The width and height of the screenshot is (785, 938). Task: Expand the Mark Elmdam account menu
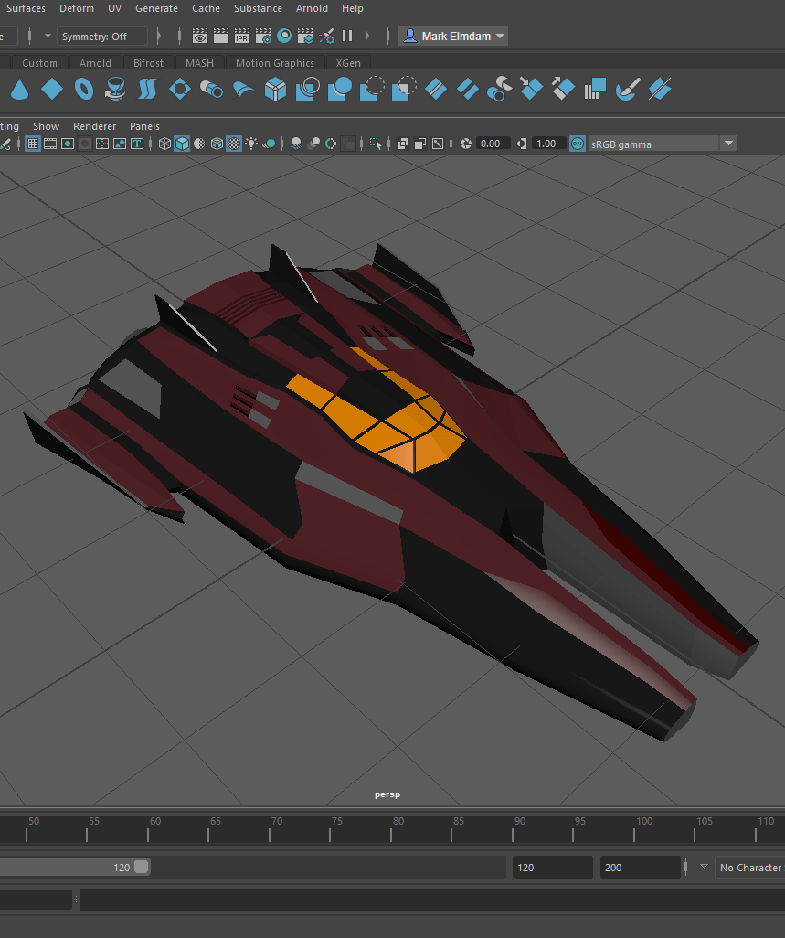(x=454, y=37)
